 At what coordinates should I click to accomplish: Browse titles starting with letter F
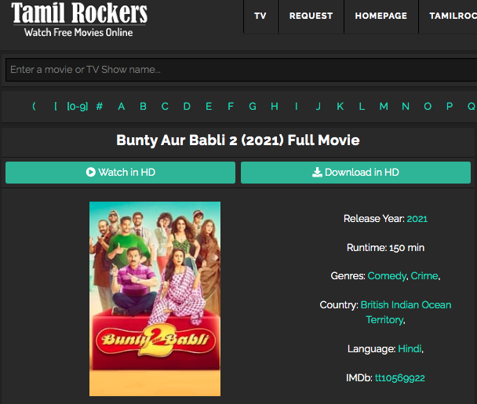(231, 107)
